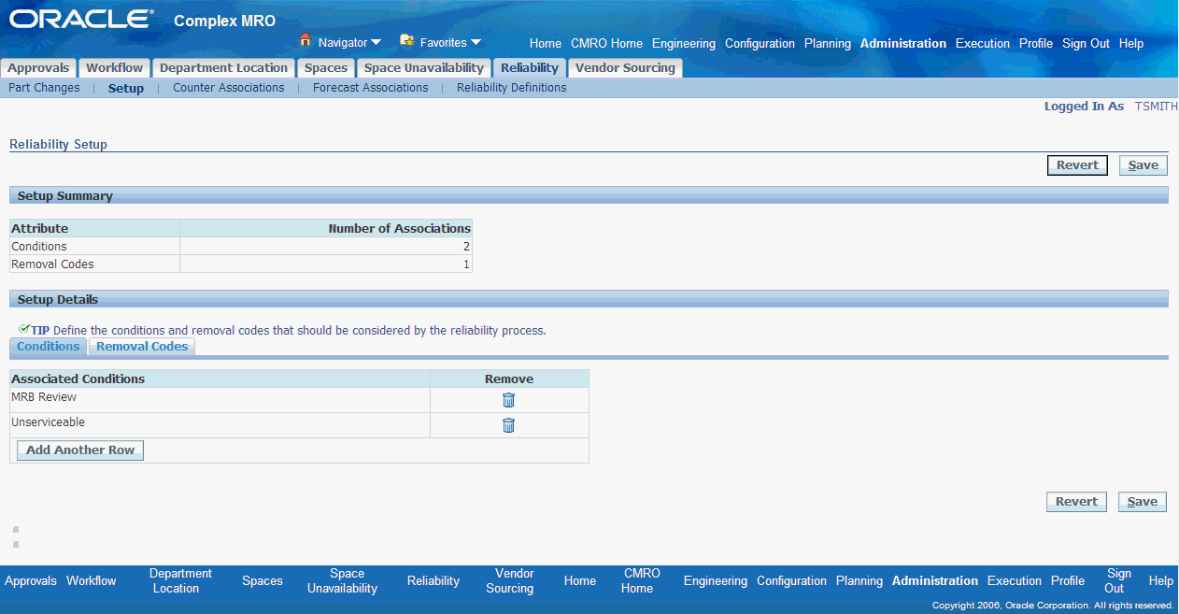Click the TIP checkmark icon
The width and height of the screenshot is (1179, 614).
pos(24,329)
